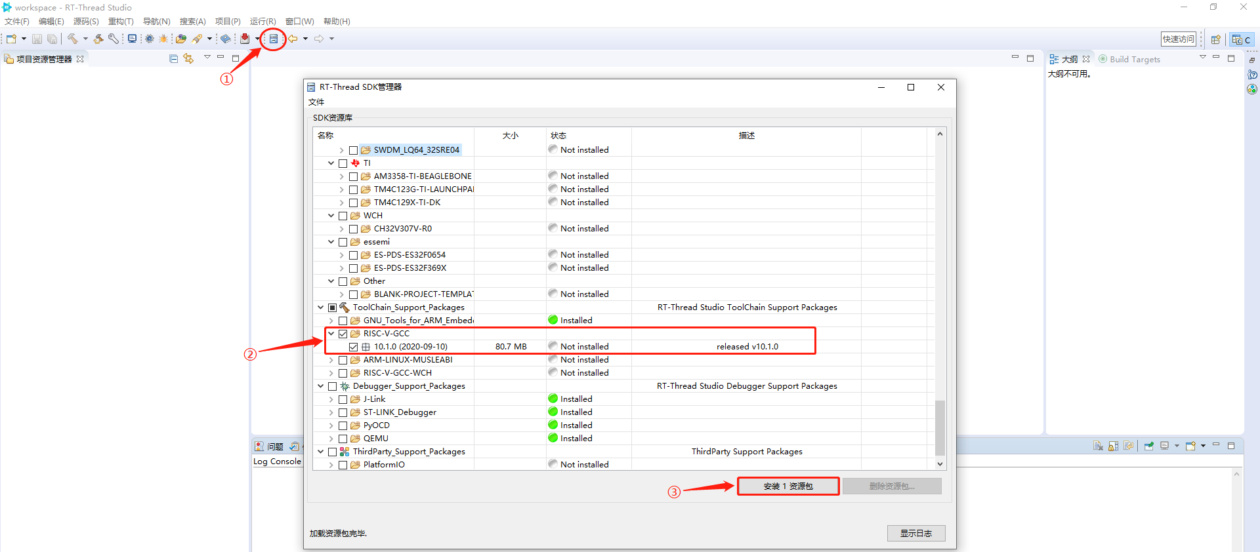Click the 快速访问 quick access field
1260x552 pixels.
(x=1179, y=39)
